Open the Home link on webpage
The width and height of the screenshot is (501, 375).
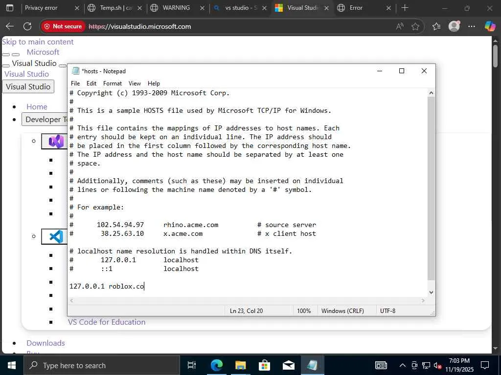[x=37, y=106]
